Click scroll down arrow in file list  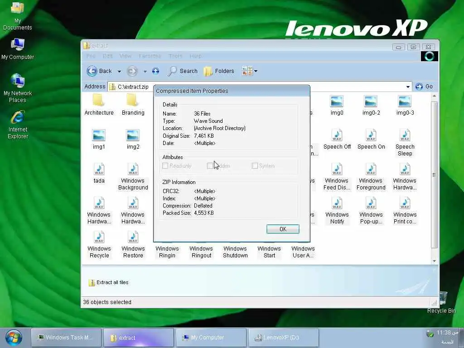pos(434,261)
